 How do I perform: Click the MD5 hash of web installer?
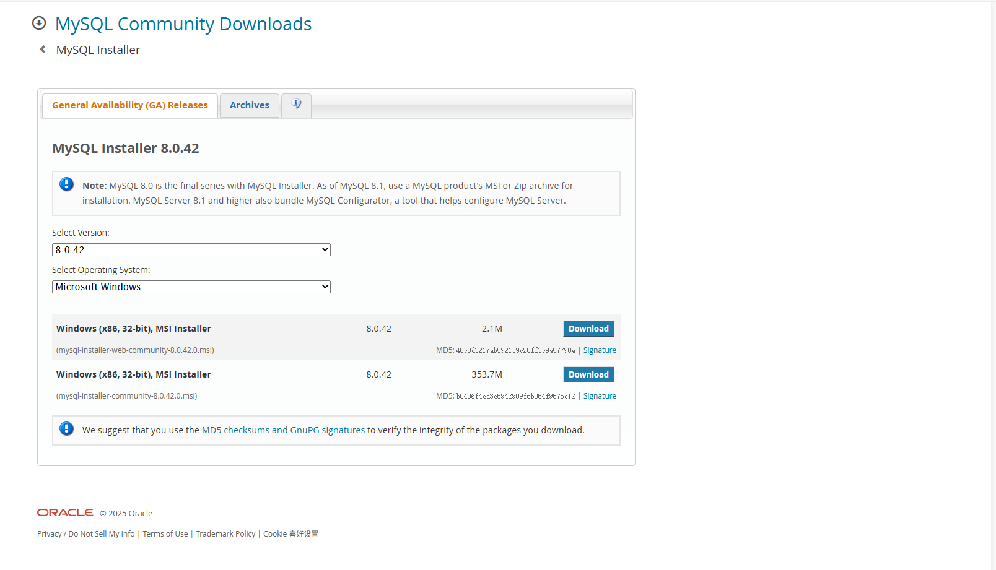click(515, 350)
